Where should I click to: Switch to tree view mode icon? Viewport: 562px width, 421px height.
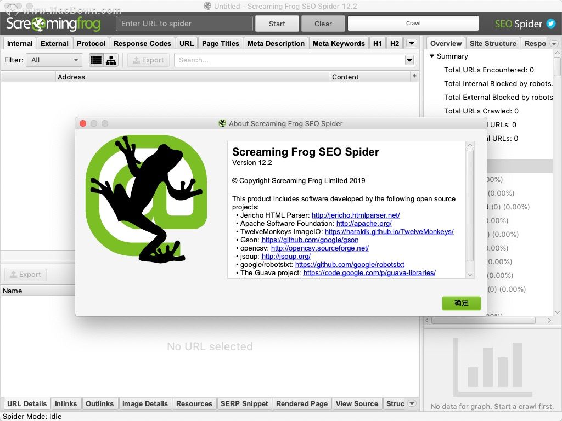click(x=111, y=60)
